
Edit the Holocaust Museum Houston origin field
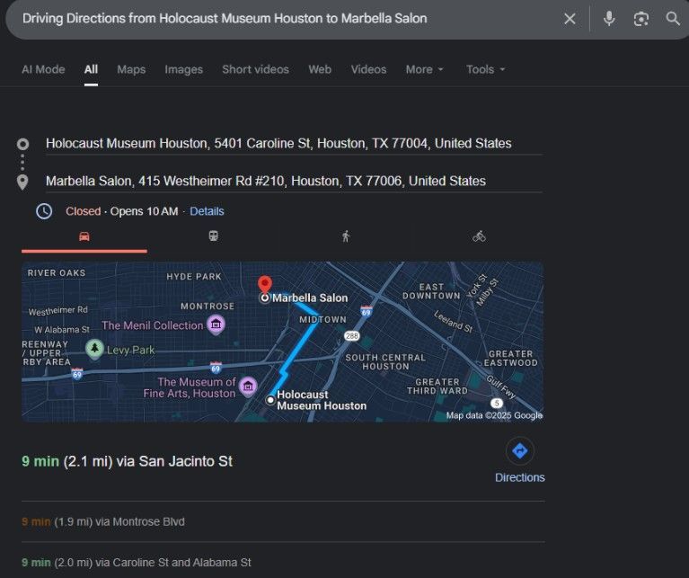pos(294,144)
